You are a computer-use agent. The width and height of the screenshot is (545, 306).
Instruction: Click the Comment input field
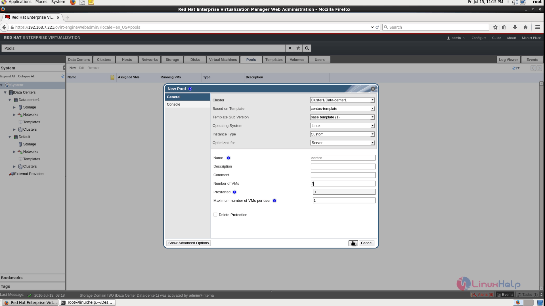[x=343, y=175]
